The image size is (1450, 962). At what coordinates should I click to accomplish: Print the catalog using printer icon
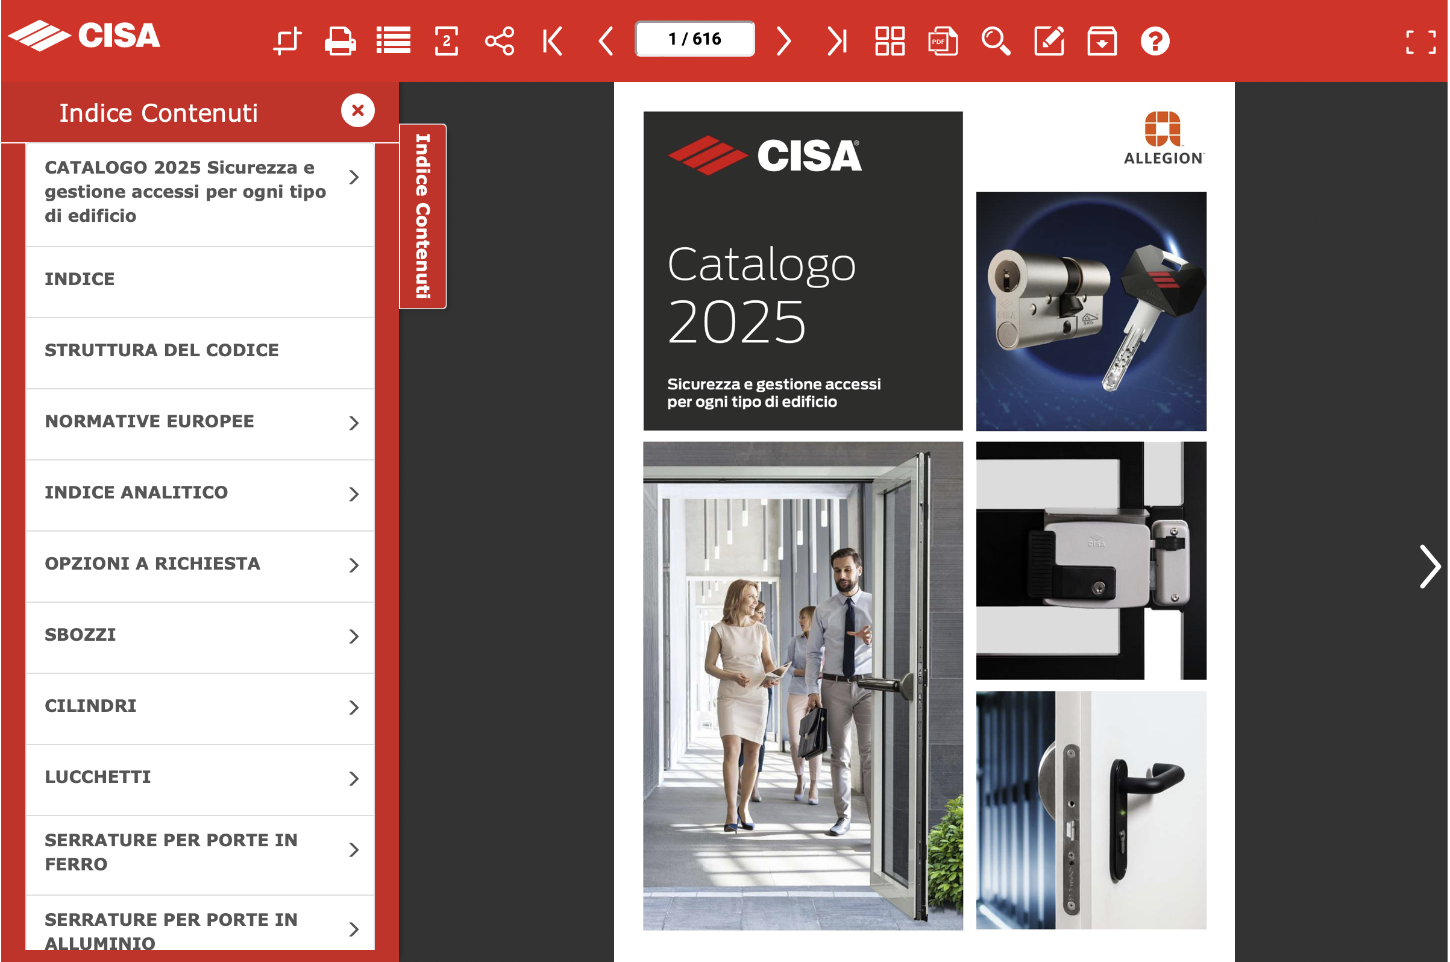(340, 41)
